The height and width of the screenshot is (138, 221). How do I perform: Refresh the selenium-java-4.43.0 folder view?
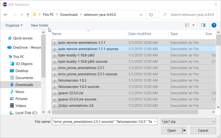151,15
